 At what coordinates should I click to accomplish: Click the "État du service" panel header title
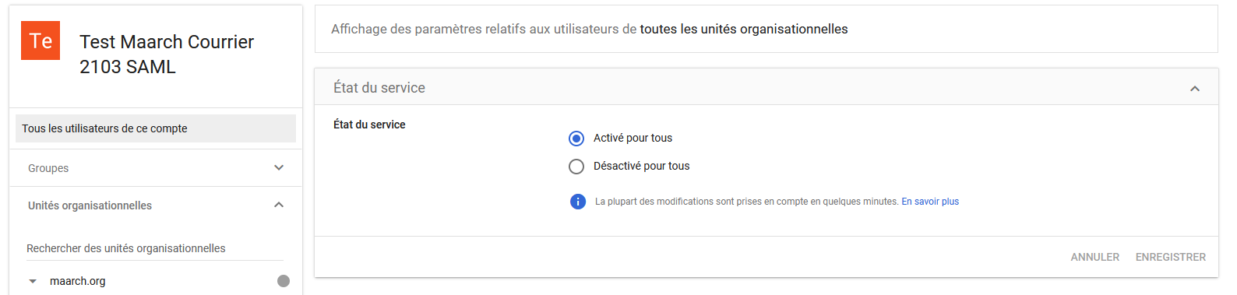click(379, 88)
